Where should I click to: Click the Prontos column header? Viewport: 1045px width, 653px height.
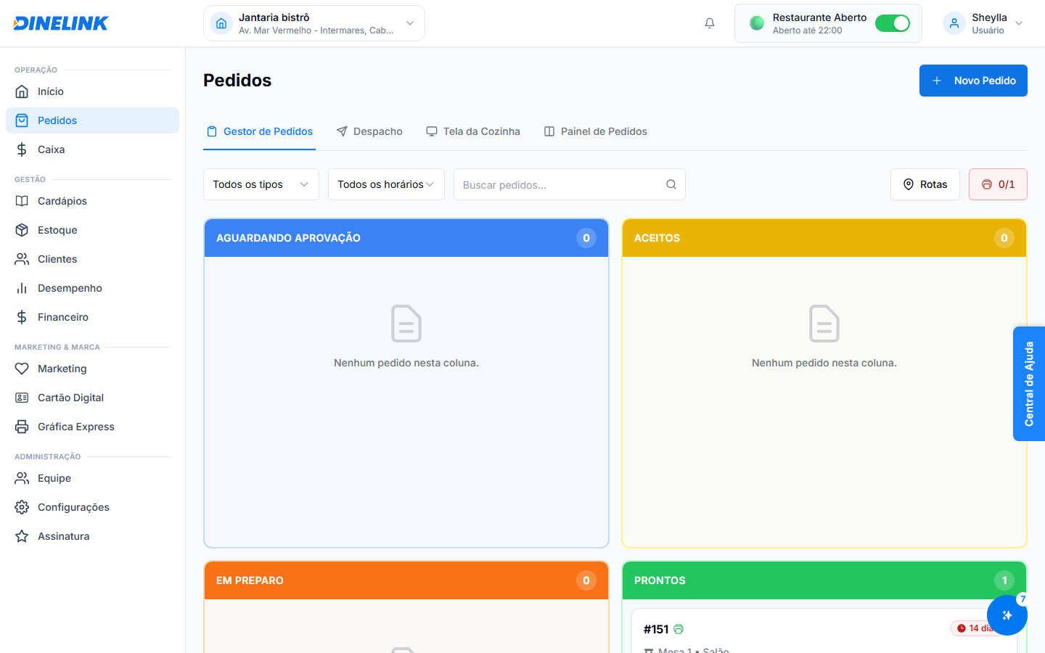(824, 580)
